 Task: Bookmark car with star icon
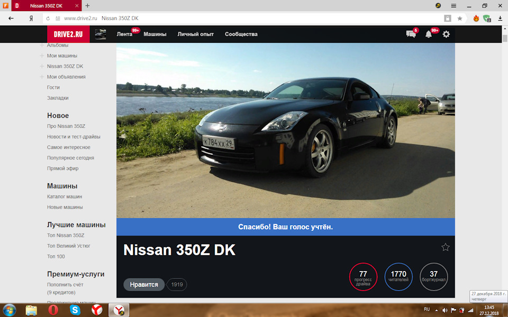[x=446, y=247]
